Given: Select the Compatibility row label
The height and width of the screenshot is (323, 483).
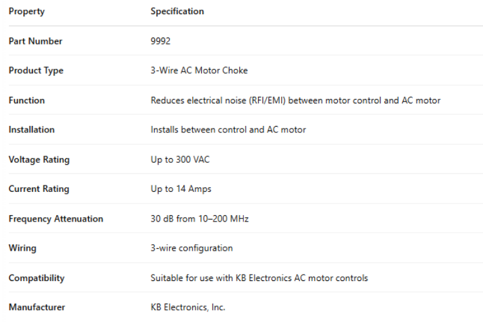Looking at the screenshot, I should pos(37,278).
